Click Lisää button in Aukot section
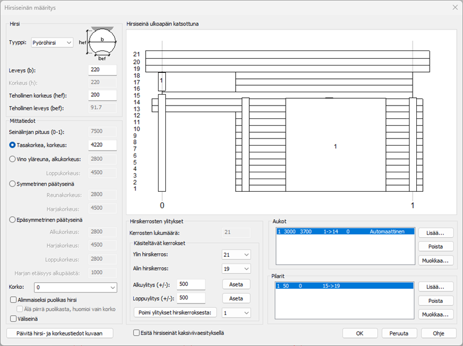 [436, 232]
